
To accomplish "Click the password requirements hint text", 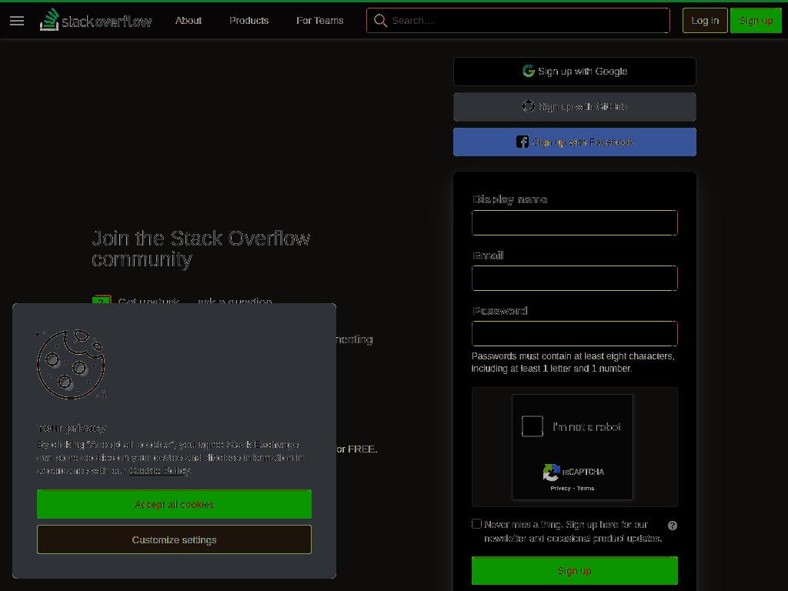I will click(x=573, y=362).
